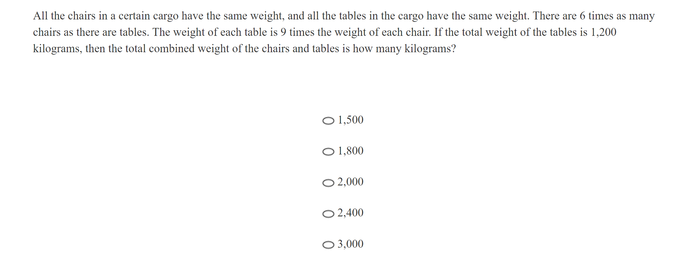
Task: Click the 1,500 answer label text
Action: (x=350, y=120)
